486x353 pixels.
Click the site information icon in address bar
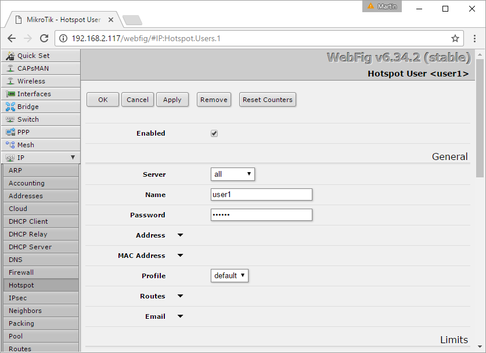pos(63,38)
